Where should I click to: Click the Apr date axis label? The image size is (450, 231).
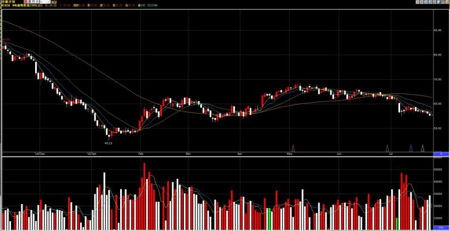click(x=240, y=154)
